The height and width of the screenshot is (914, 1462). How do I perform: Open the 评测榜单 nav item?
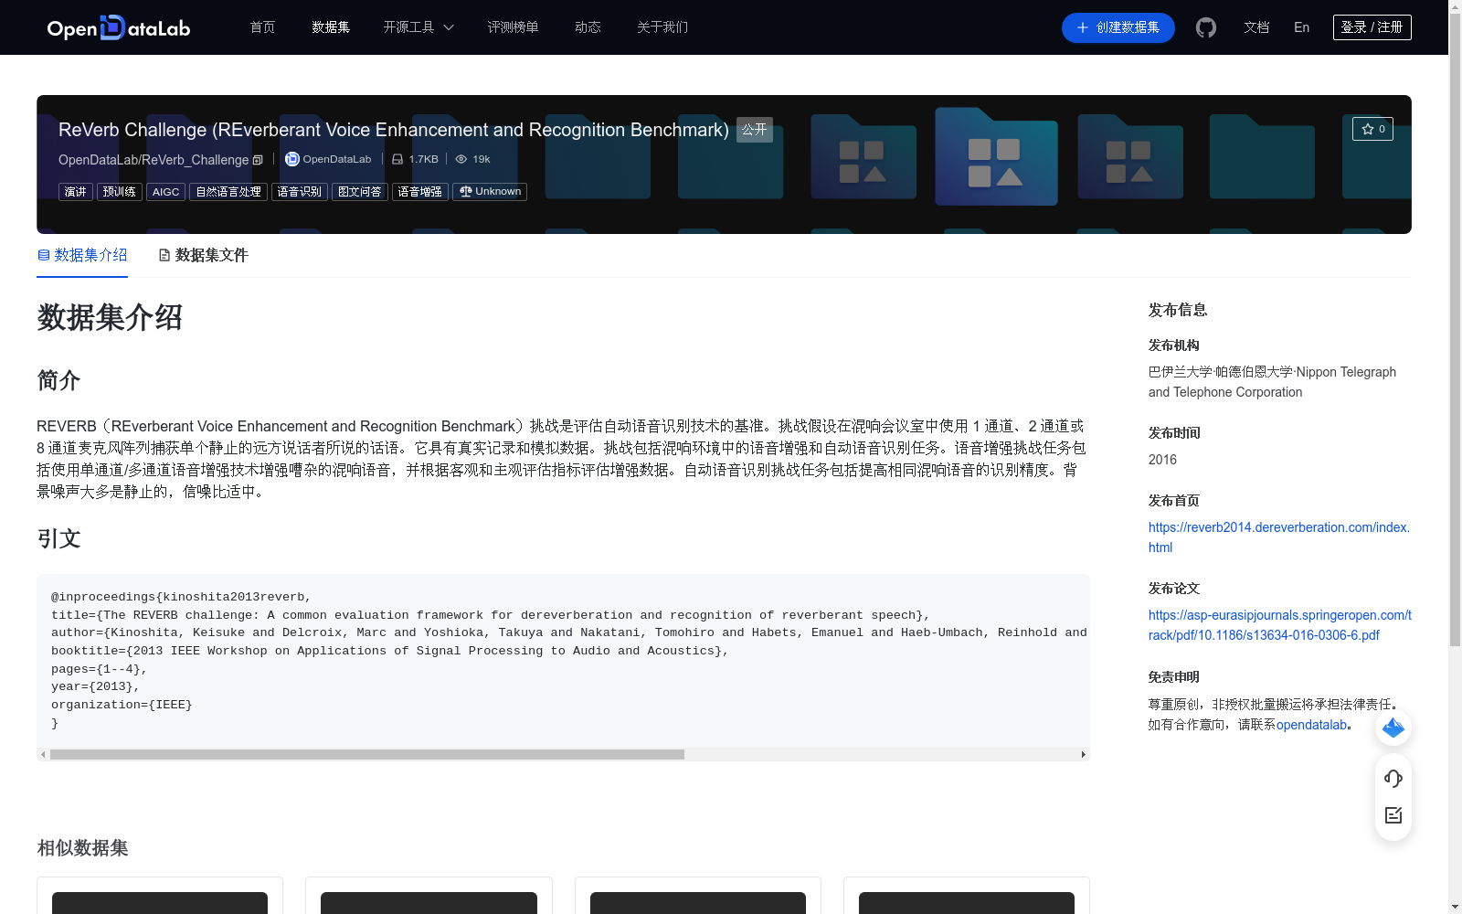[x=513, y=27]
